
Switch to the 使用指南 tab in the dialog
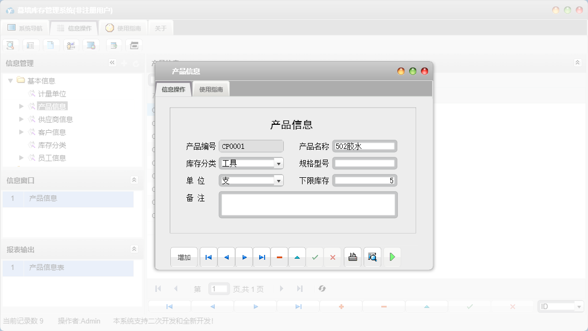pyautogui.click(x=211, y=89)
